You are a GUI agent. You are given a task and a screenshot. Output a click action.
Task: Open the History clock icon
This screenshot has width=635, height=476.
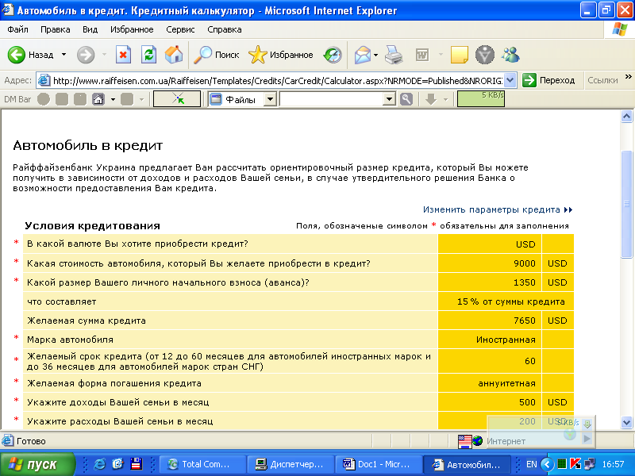(332, 55)
